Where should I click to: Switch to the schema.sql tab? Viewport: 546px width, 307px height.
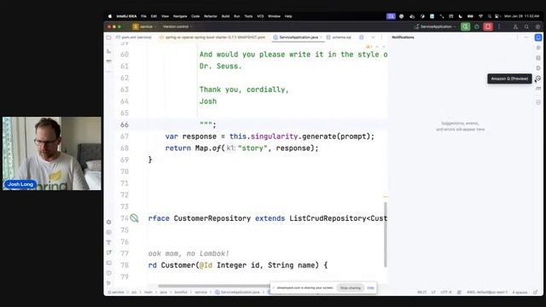pos(339,38)
